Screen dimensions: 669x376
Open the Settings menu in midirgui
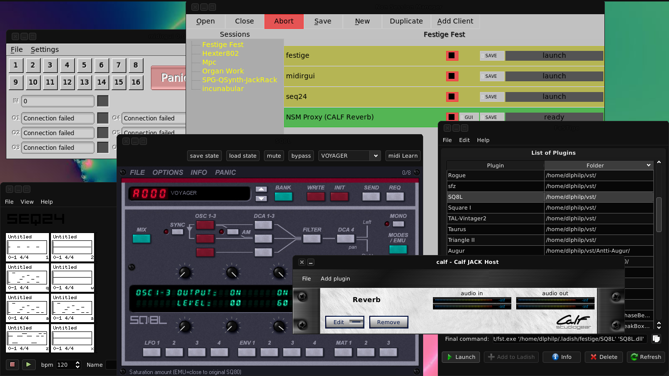coord(45,49)
